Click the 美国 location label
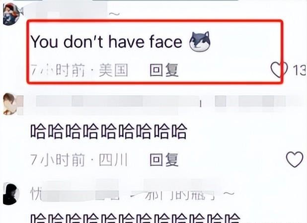This screenshot has width=307, height=223. pos(114,70)
